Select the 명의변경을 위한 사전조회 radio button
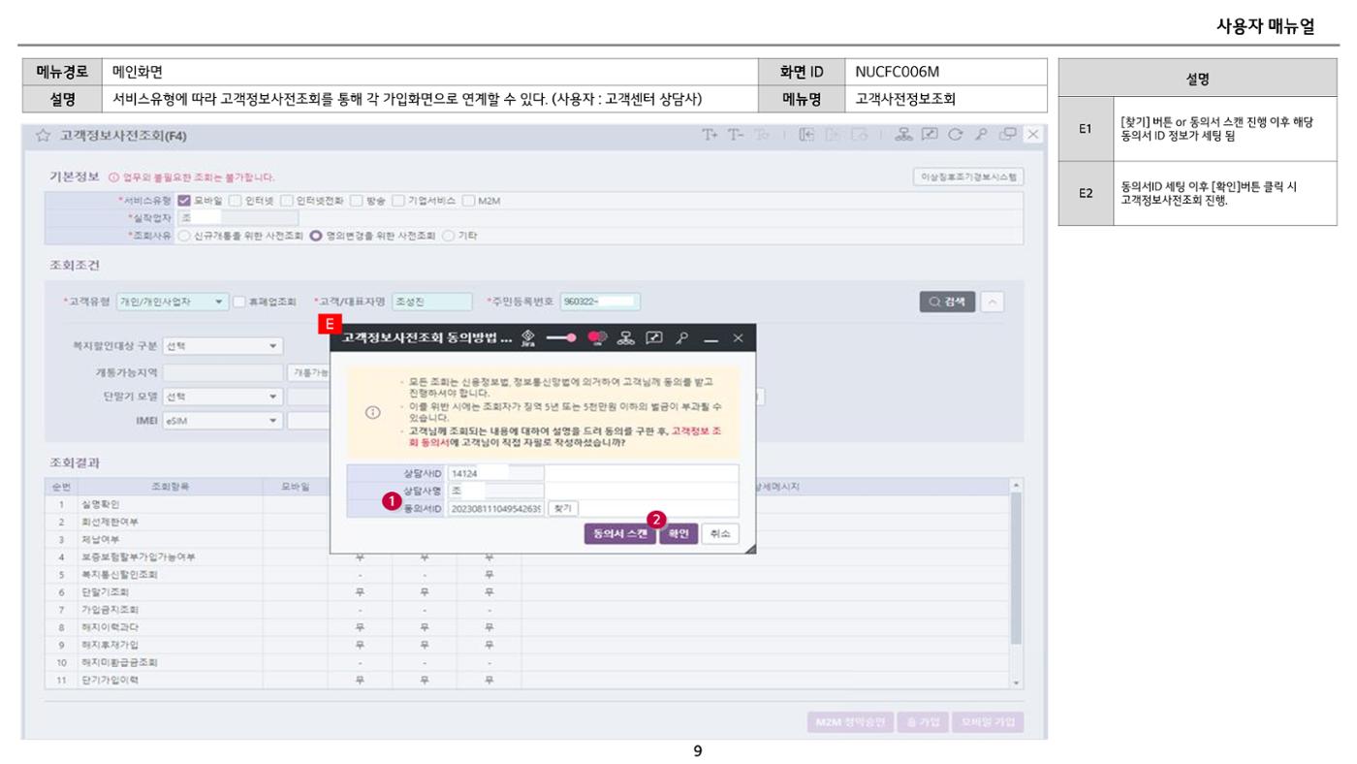 (315, 236)
